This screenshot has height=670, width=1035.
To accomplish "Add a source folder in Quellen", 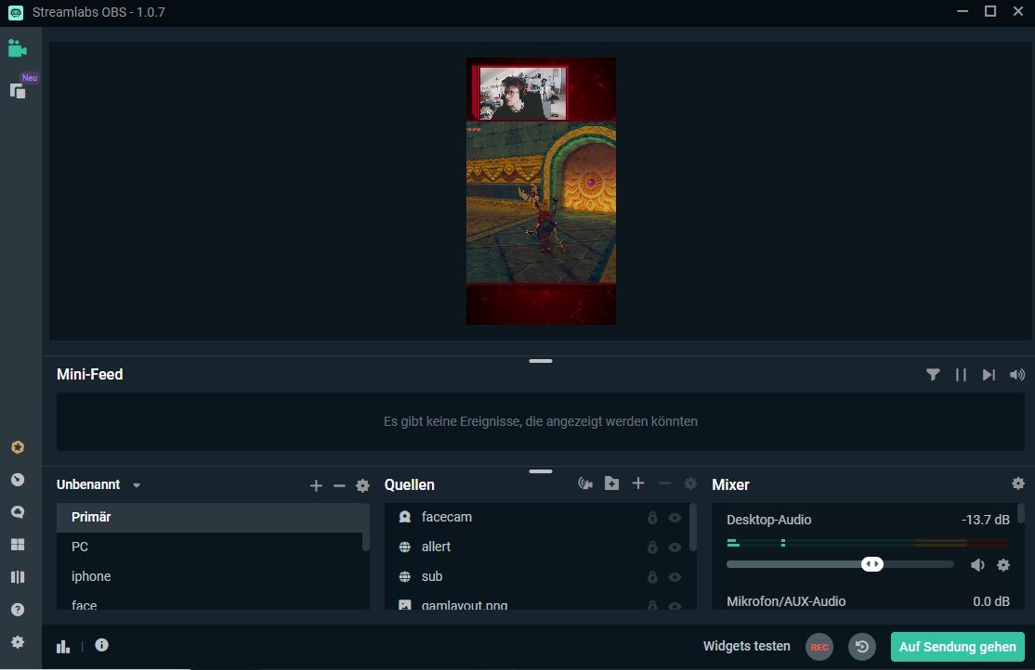I will [x=612, y=483].
